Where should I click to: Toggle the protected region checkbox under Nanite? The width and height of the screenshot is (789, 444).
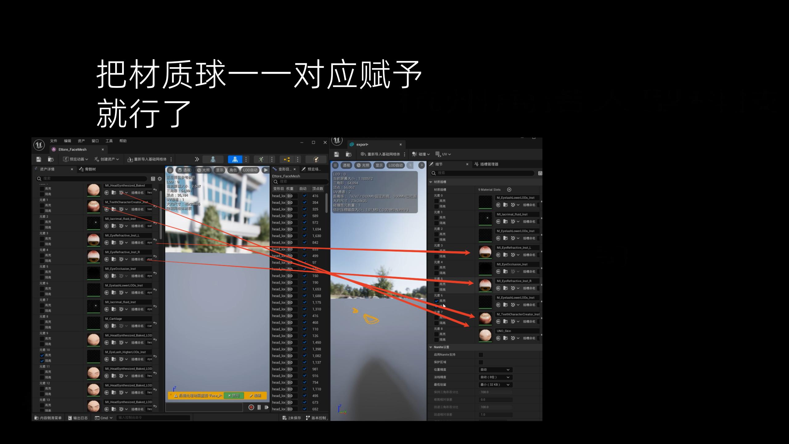pos(481,362)
